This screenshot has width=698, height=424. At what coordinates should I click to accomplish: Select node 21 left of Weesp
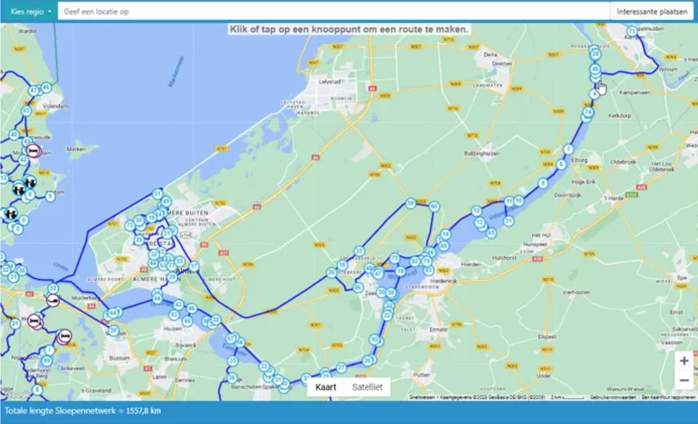pos(15,323)
